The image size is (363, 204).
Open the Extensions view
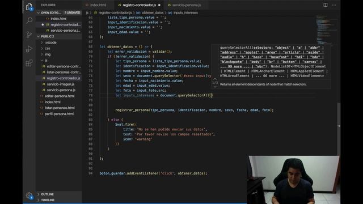pyautogui.click(x=29, y=63)
